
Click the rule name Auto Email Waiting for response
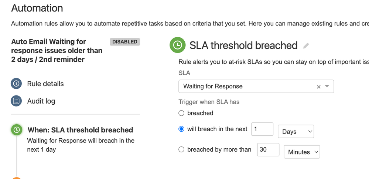point(57,50)
